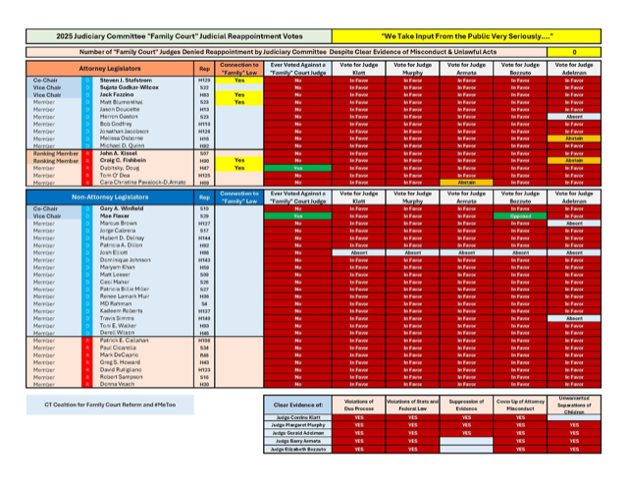The width and height of the screenshot is (628, 485).
Task: Select the 'Judge Corrine Klatt' row label
Action: (297, 417)
